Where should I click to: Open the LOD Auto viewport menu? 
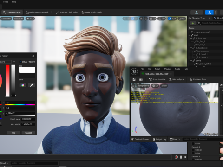tap(19, 19)
